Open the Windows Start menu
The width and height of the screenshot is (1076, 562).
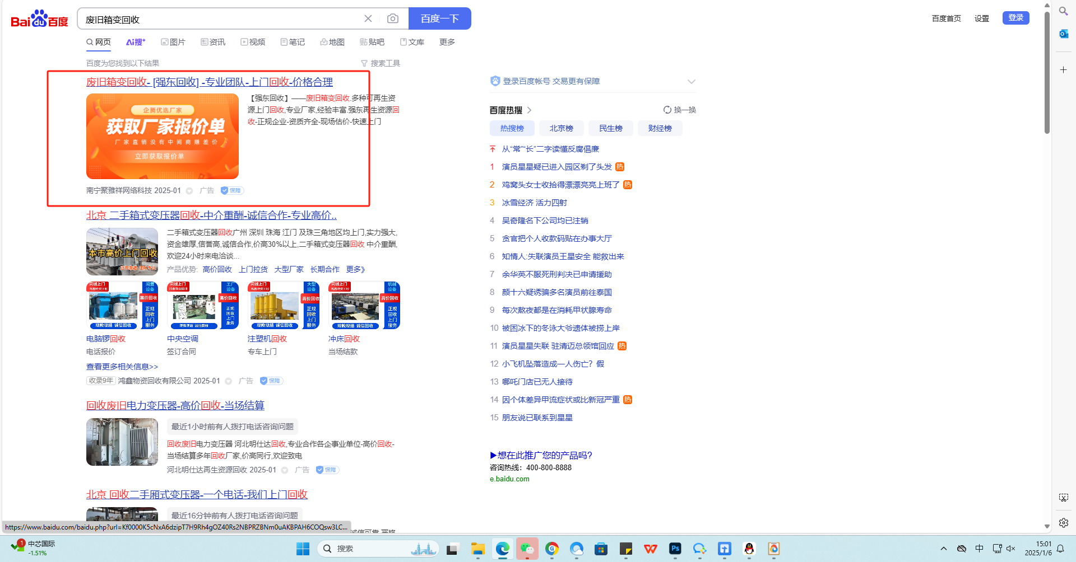pos(303,549)
